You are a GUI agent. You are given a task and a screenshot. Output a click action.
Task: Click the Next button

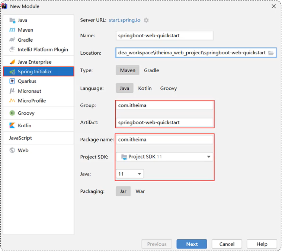click(192, 244)
